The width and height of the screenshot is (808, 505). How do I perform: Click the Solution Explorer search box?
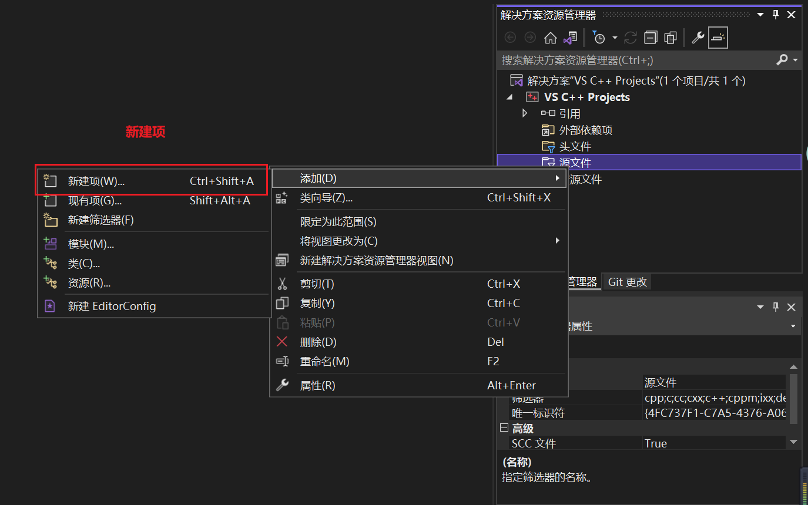pos(635,60)
